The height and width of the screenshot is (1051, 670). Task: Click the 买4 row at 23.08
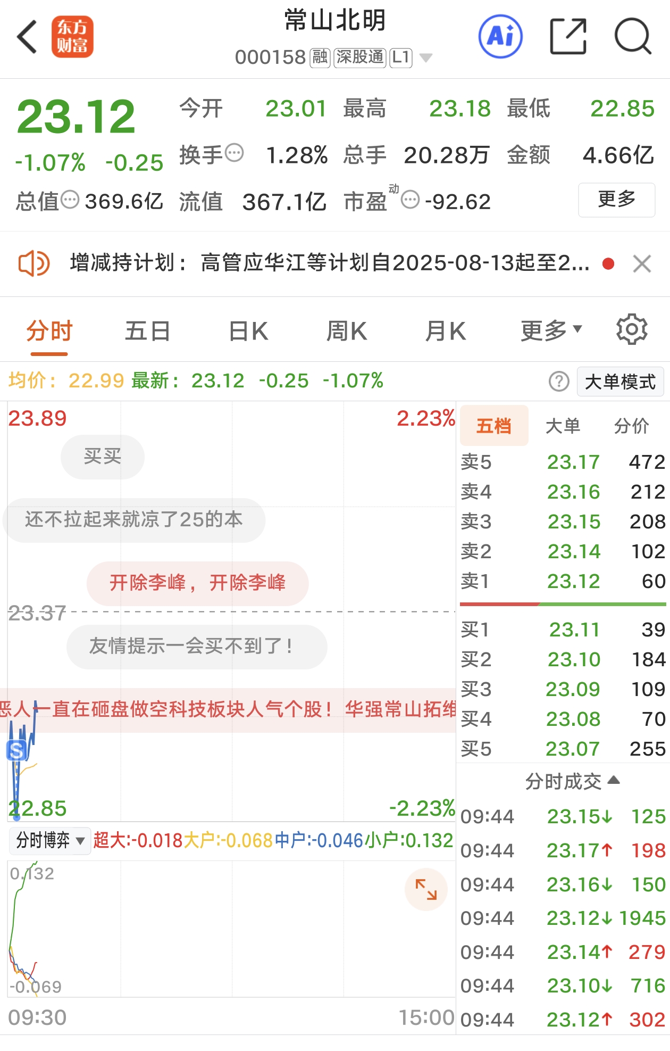[x=563, y=719]
